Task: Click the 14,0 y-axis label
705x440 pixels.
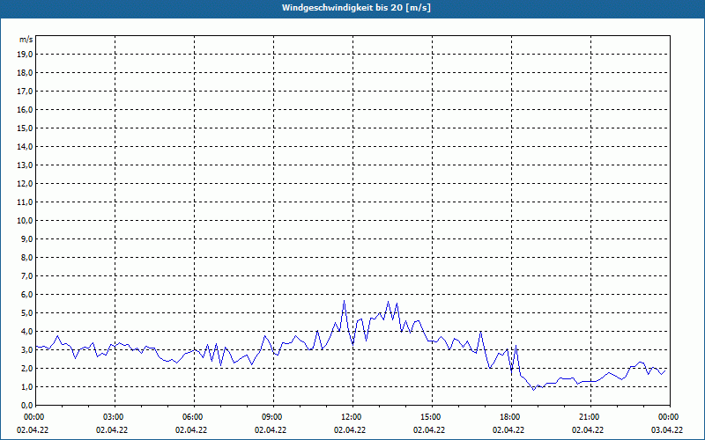Action: pyautogui.click(x=25, y=146)
